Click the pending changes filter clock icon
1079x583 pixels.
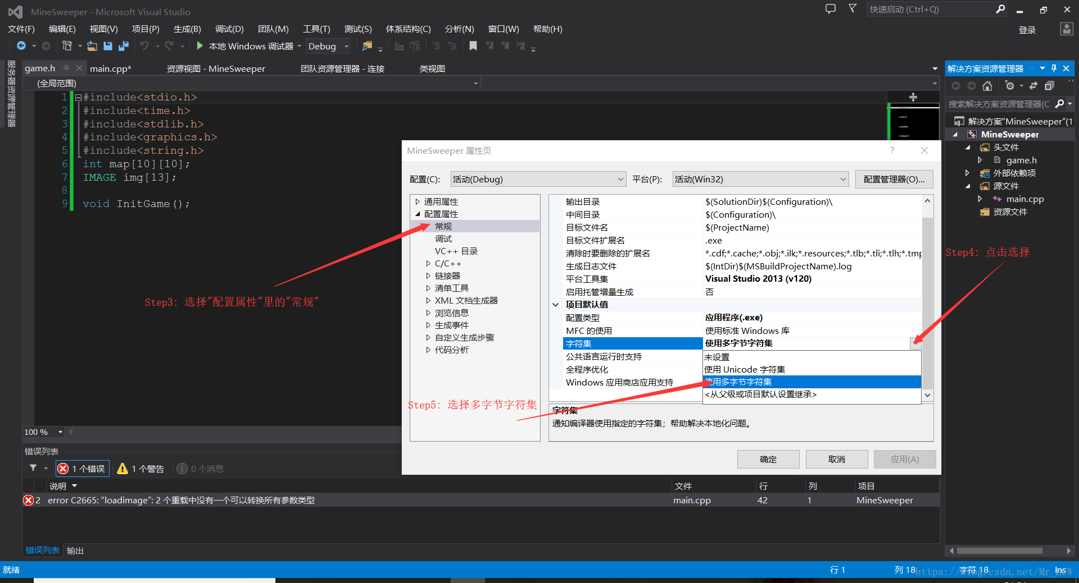point(1010,86)
